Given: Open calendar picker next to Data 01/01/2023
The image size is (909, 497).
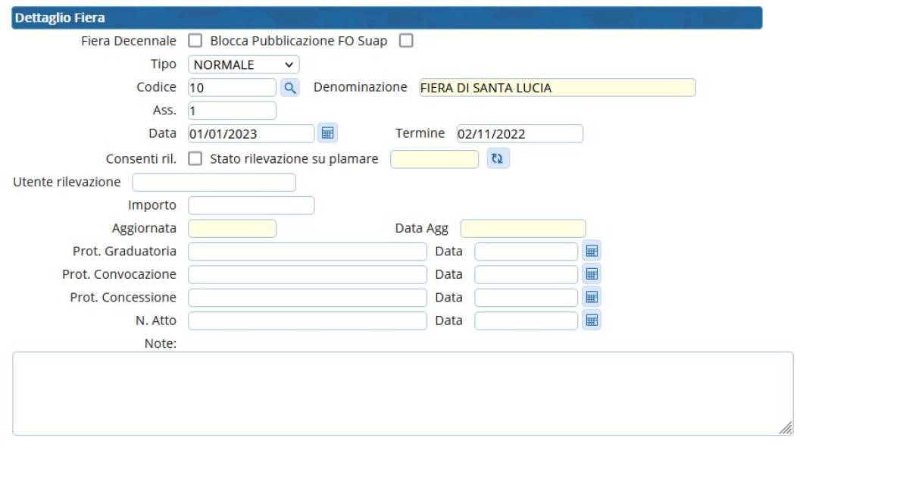Looking at the screenshot, I should (327, 133).
